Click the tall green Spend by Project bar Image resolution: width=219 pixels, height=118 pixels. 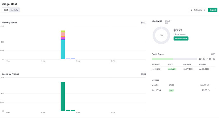(63, 96)
